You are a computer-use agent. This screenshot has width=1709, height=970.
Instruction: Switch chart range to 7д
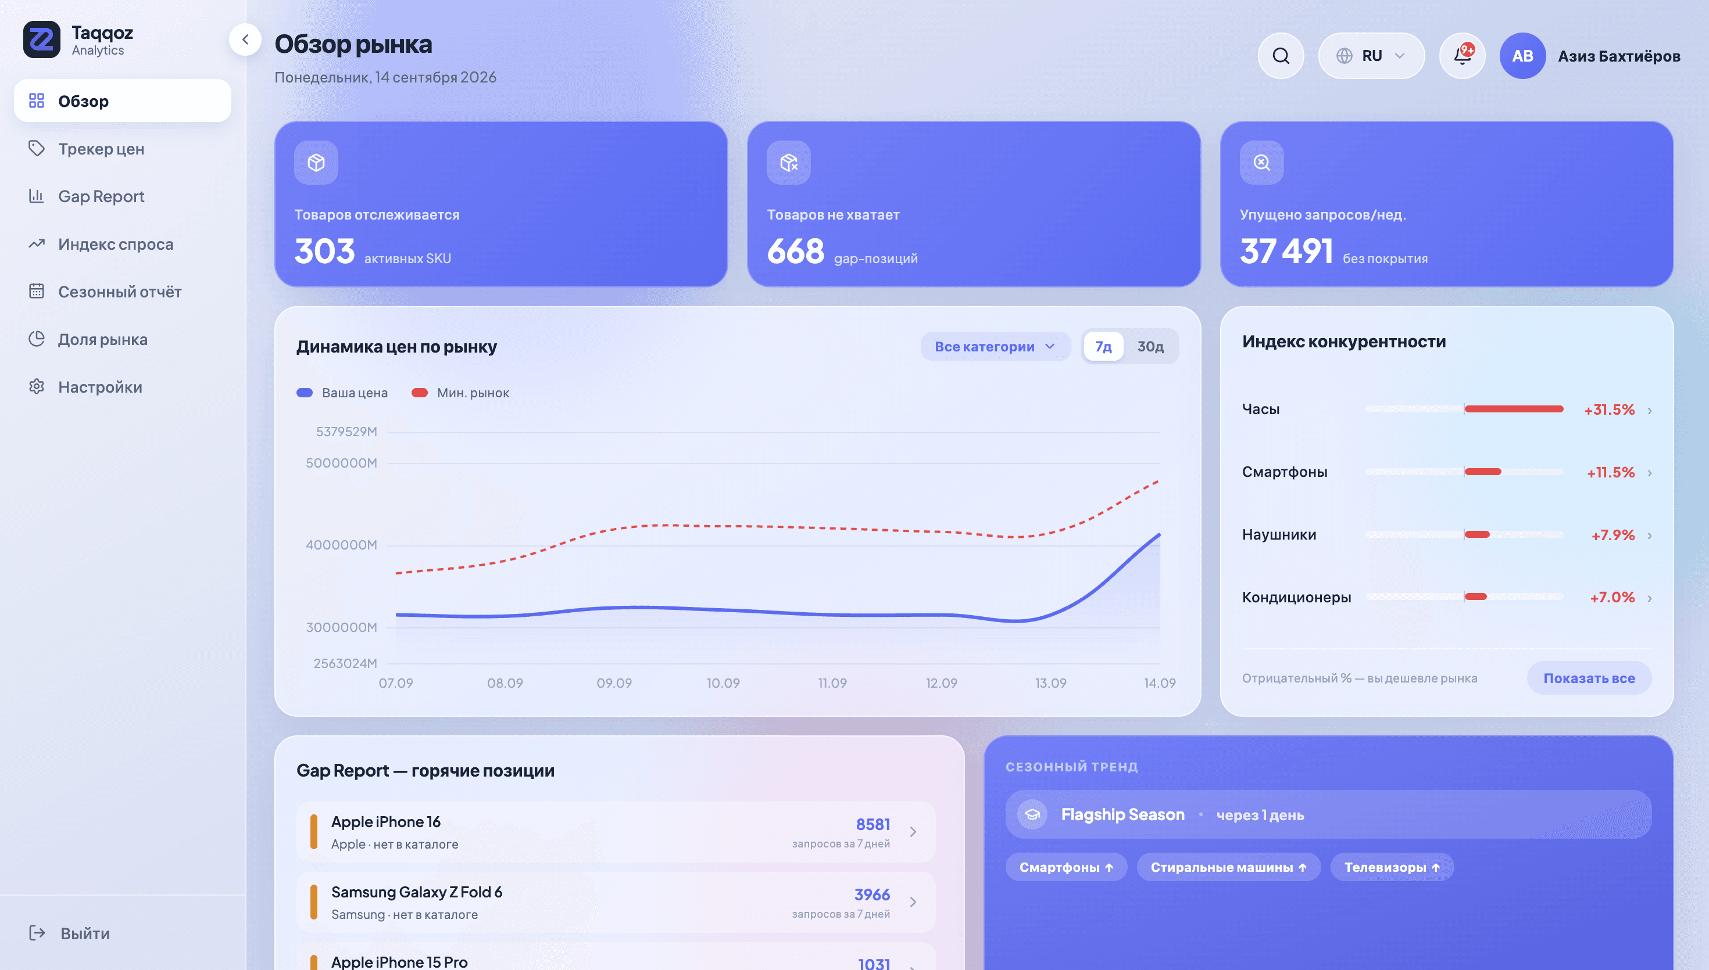[x=1103, y=346]
